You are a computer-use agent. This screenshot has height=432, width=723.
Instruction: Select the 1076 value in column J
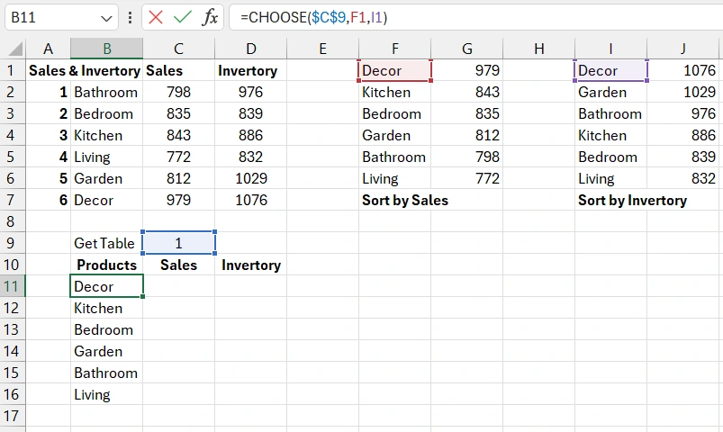click(x=682, y=70)
